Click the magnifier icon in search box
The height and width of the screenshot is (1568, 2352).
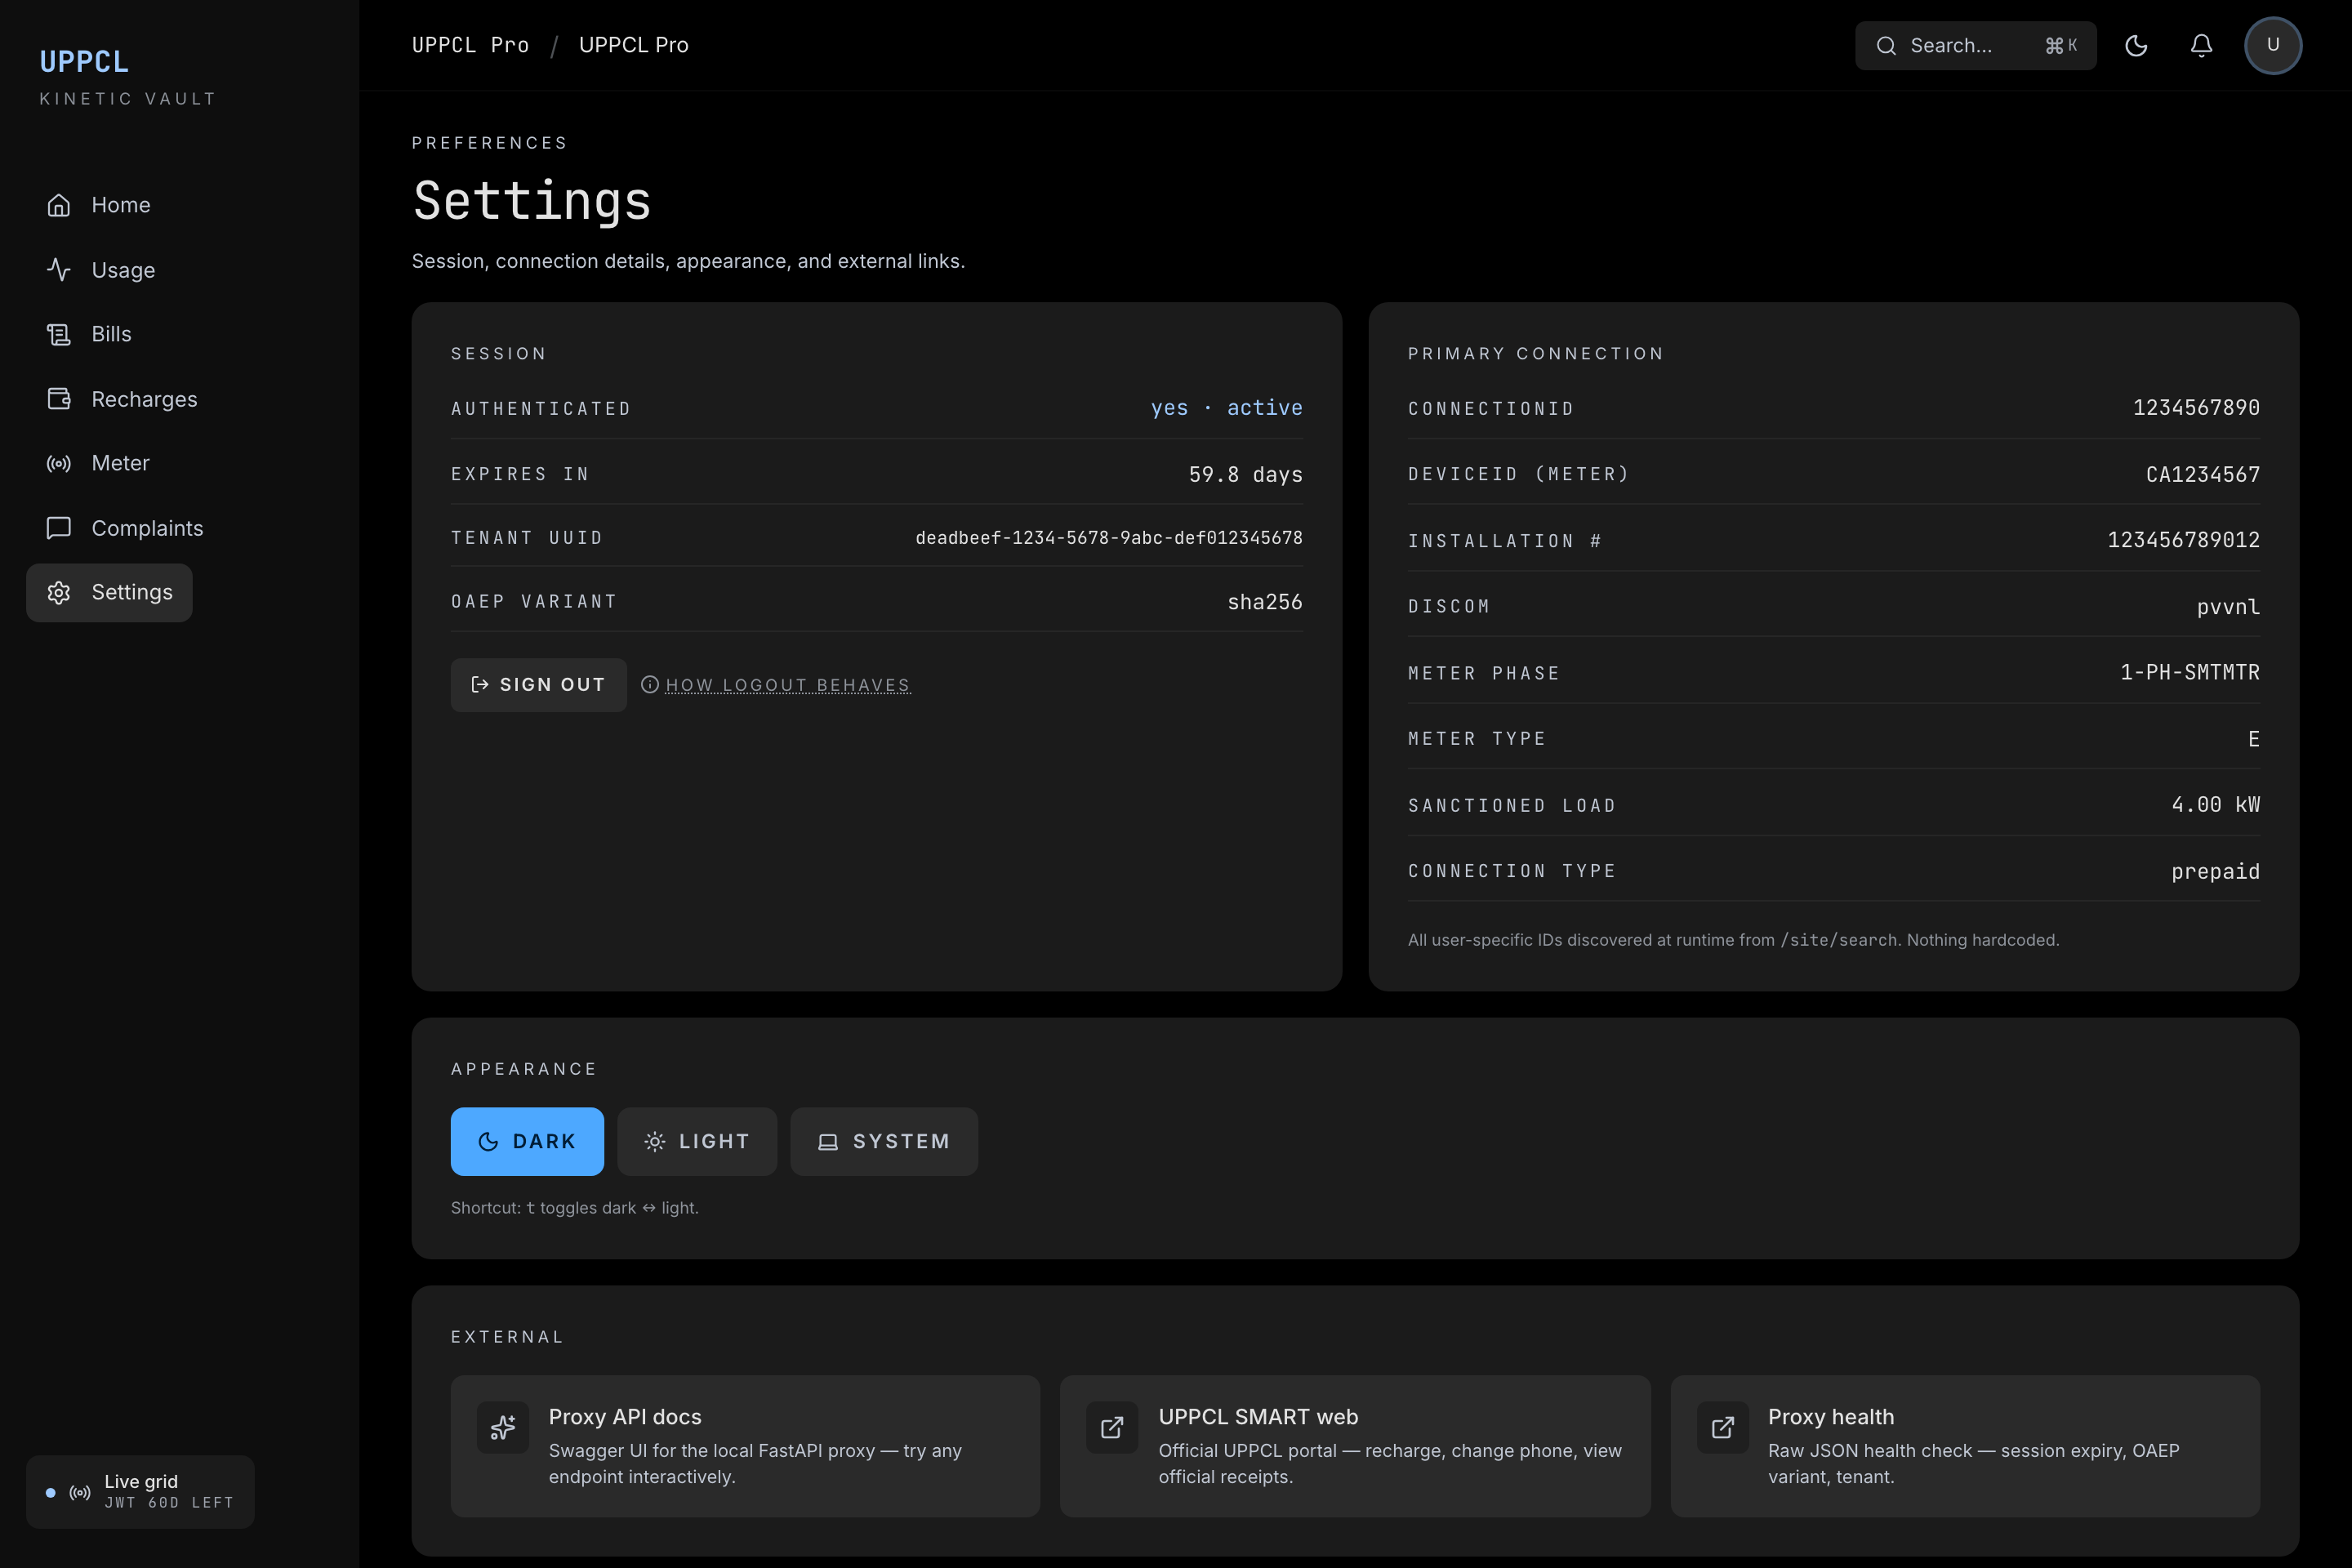click(x=1886, y=46)
